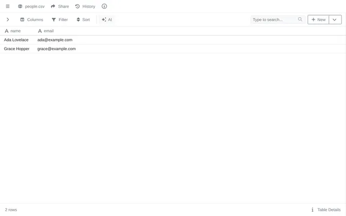Click the info circle icon
This screenshot has width=346, height=216.
tap(104, 6)
